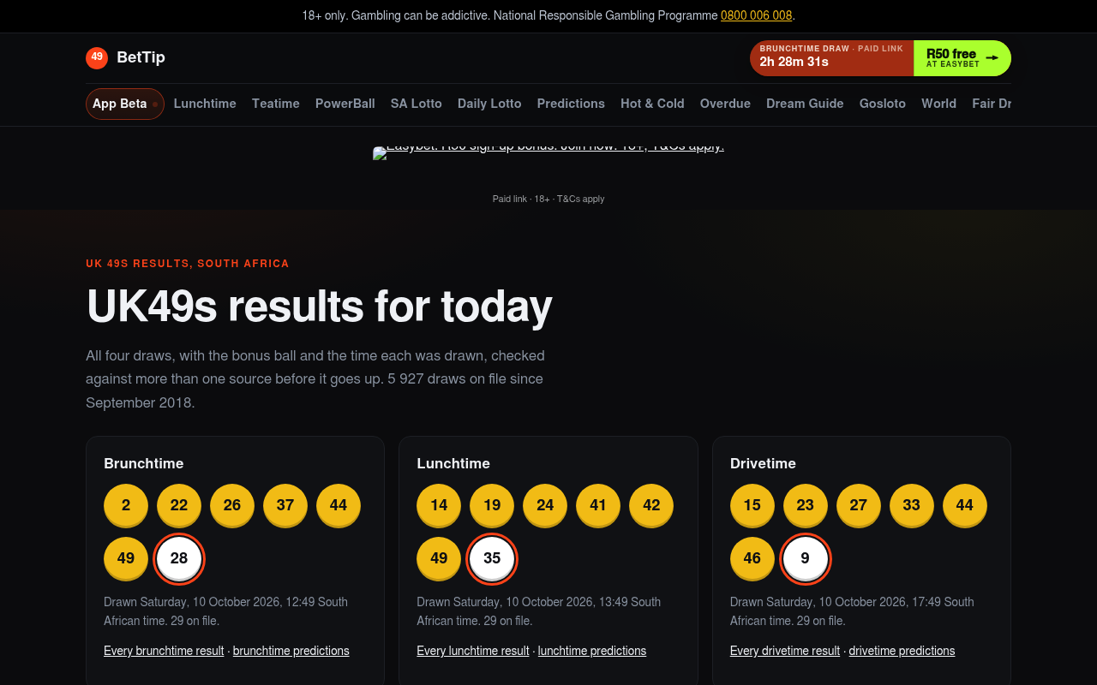Screen dimensions: 1097x685
Task: Click the BetTip 49 logo badge
Action: point(97,57)
